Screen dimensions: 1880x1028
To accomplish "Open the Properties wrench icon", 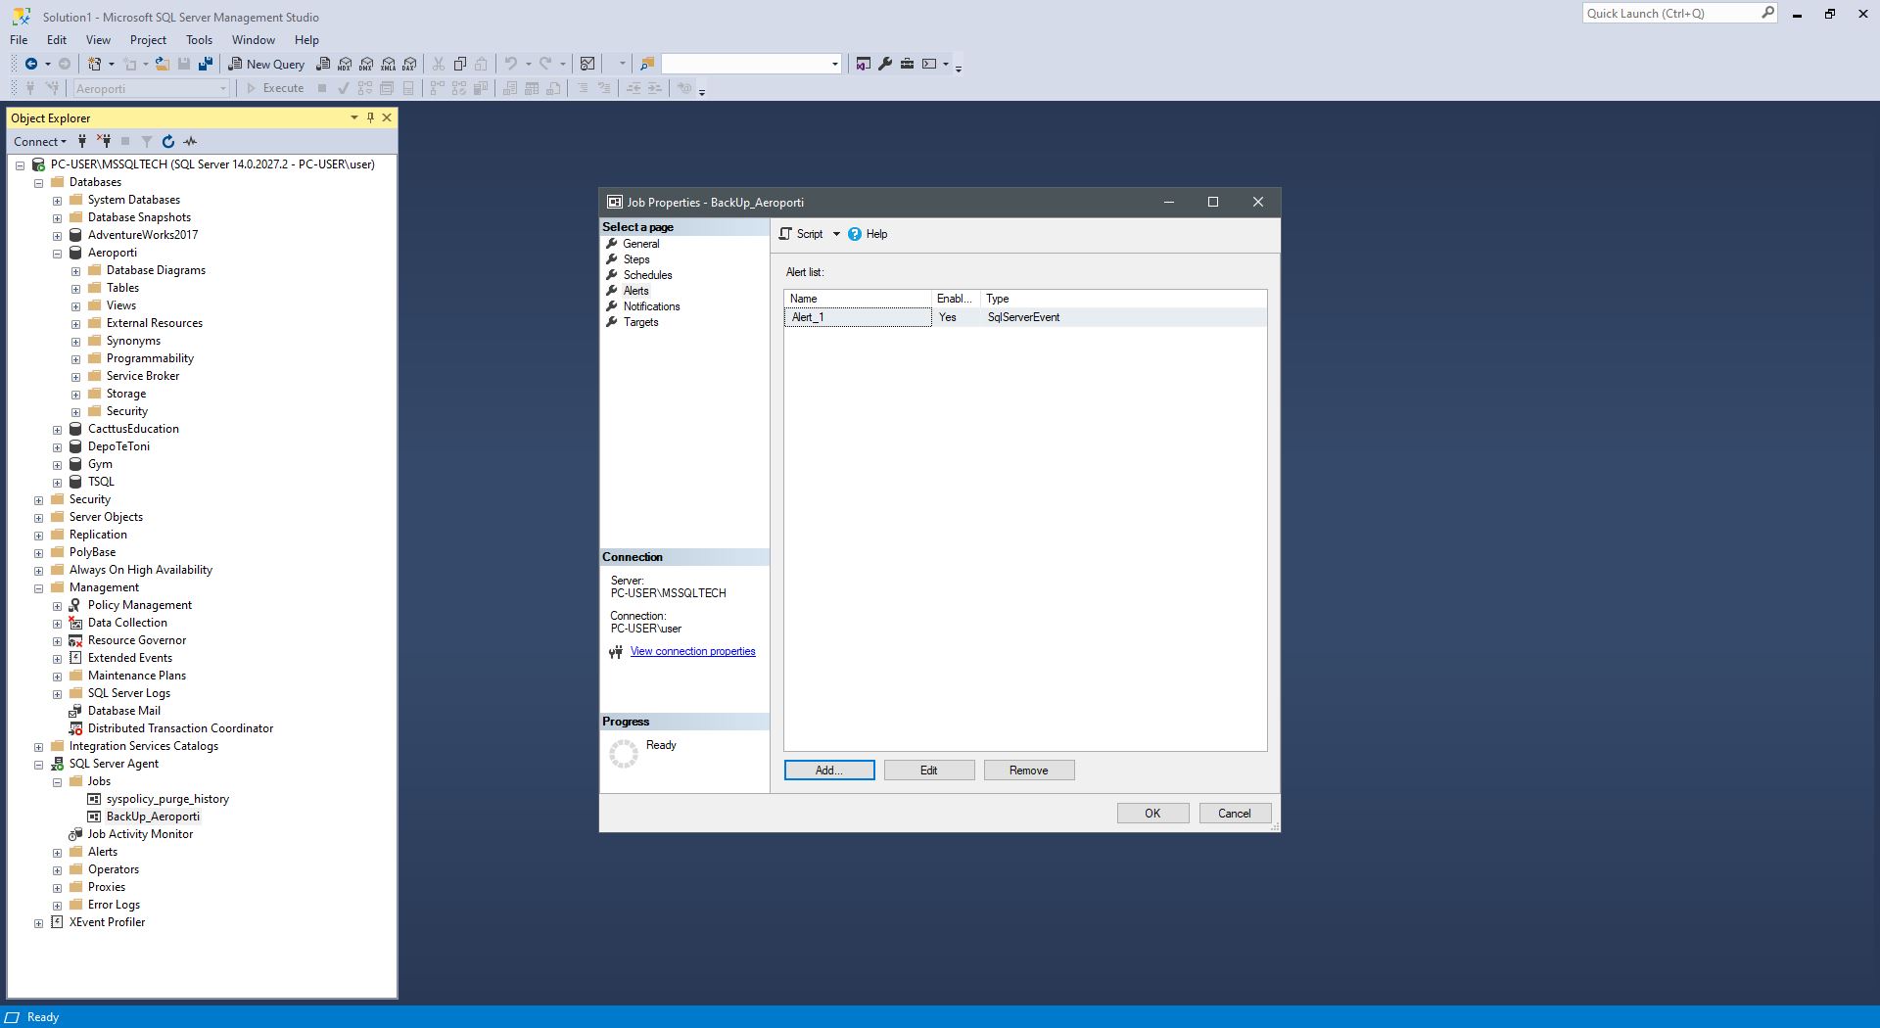I will pyautogui.click(x=885, y=64).
